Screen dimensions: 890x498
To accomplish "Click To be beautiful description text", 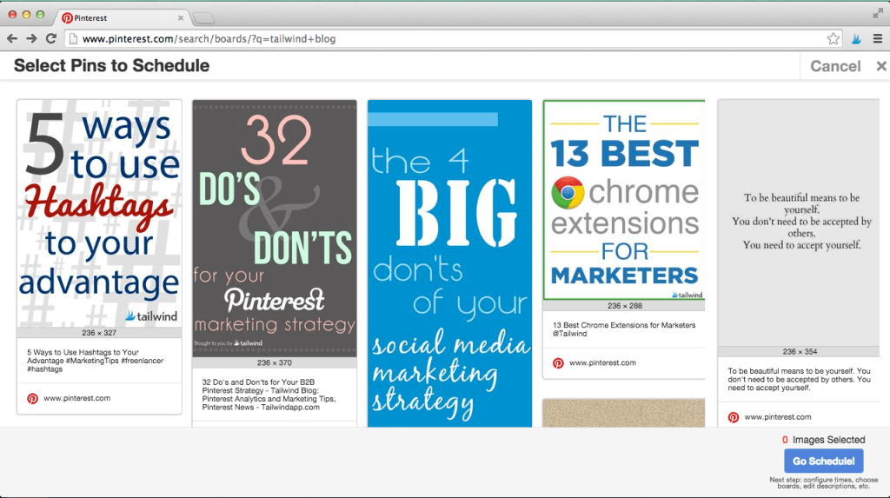I will tap(800, 379).
